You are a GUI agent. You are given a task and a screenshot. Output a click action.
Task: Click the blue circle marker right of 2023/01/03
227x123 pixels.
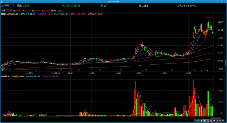coord(61,70)
